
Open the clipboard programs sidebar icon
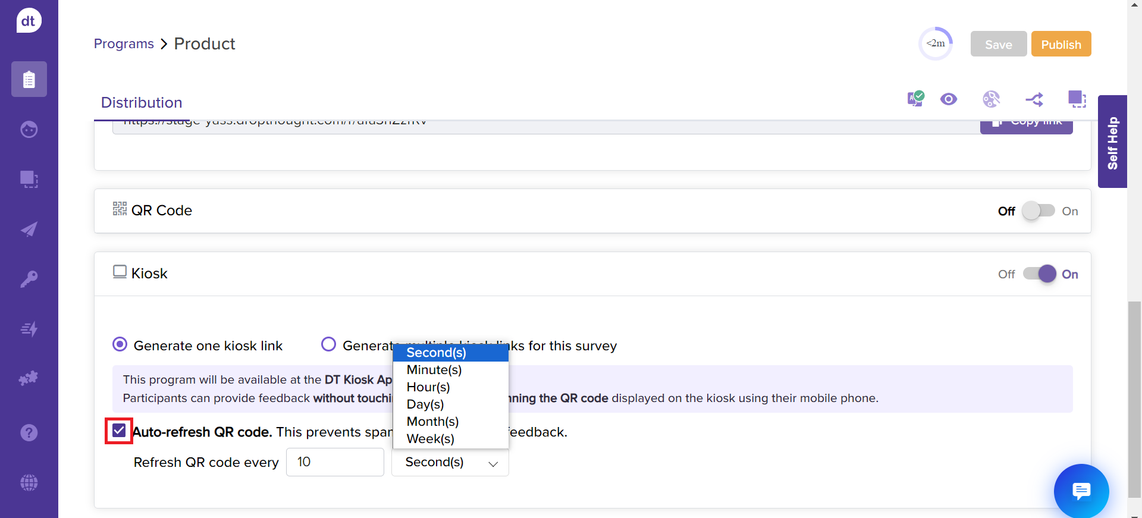click(x=29, y=79)
